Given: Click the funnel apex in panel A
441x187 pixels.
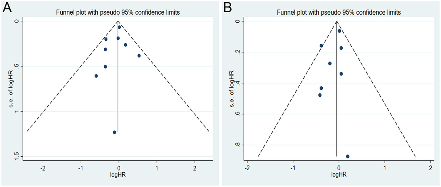Looking at the screenshot, I should pyautogui.click(x=118, y=21).
